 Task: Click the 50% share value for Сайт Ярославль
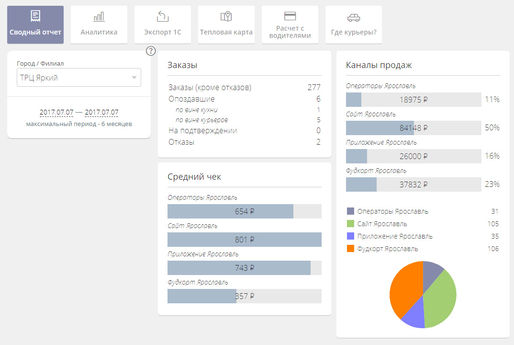click(492, 127)
